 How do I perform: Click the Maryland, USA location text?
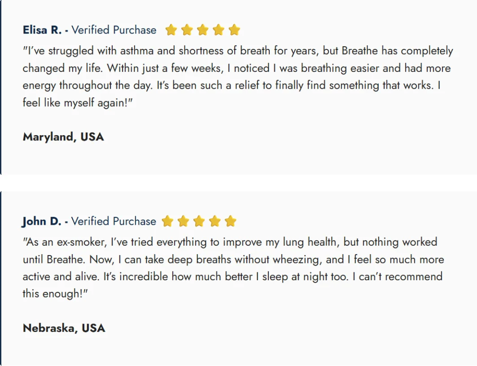point(63,137)
